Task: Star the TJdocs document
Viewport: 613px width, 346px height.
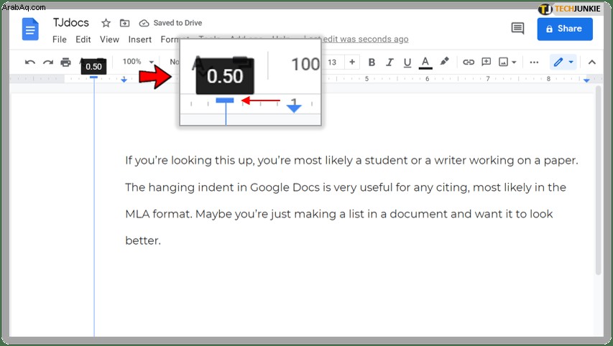Action: (106, 23)
